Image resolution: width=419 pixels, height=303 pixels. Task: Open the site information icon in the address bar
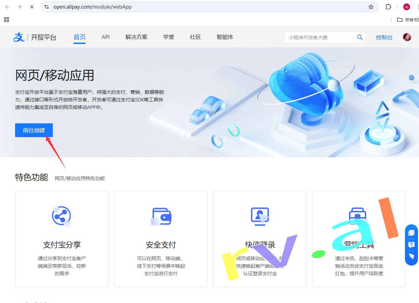[47, 7]
